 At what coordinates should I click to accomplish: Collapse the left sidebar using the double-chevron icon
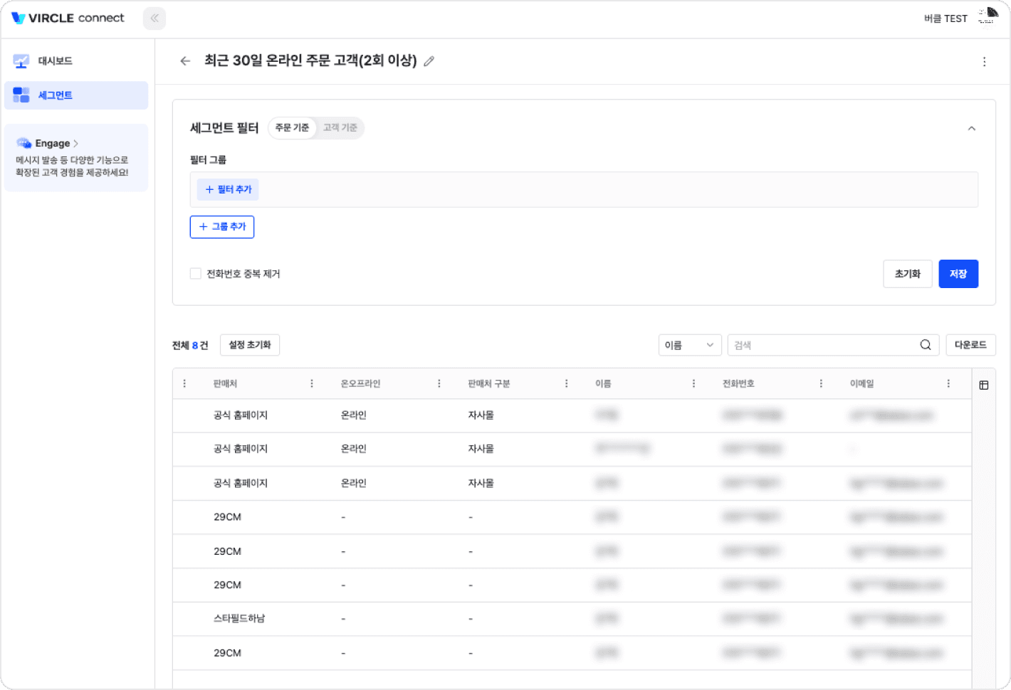tap(154, 18)
